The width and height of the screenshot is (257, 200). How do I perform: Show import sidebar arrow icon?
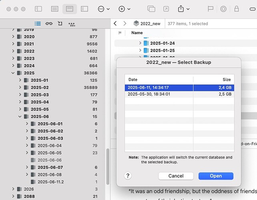pos(60,24)
